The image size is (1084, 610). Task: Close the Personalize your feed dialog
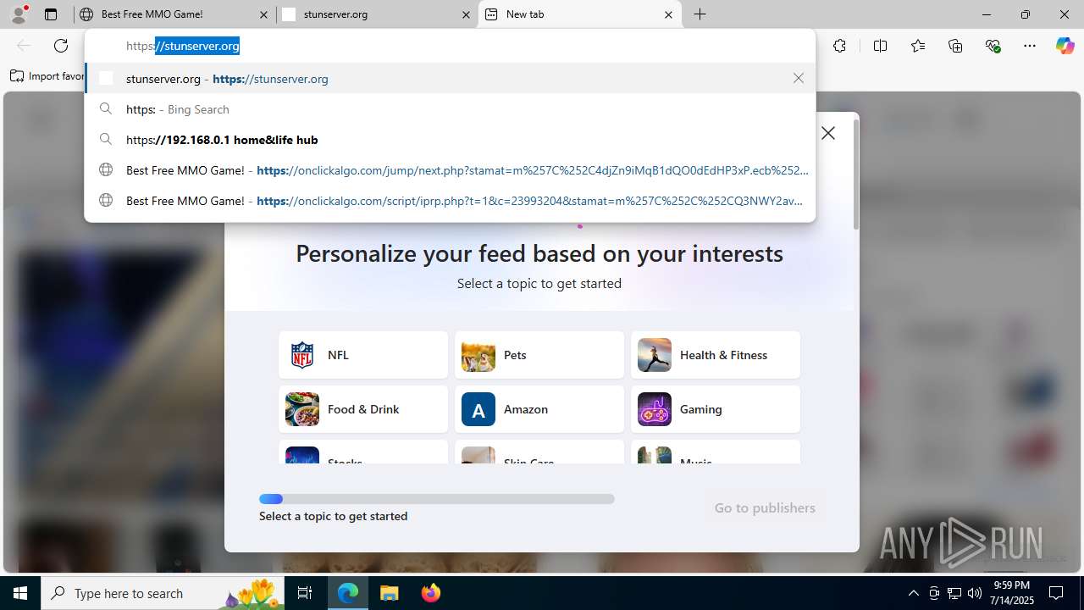tap(828, 133)
